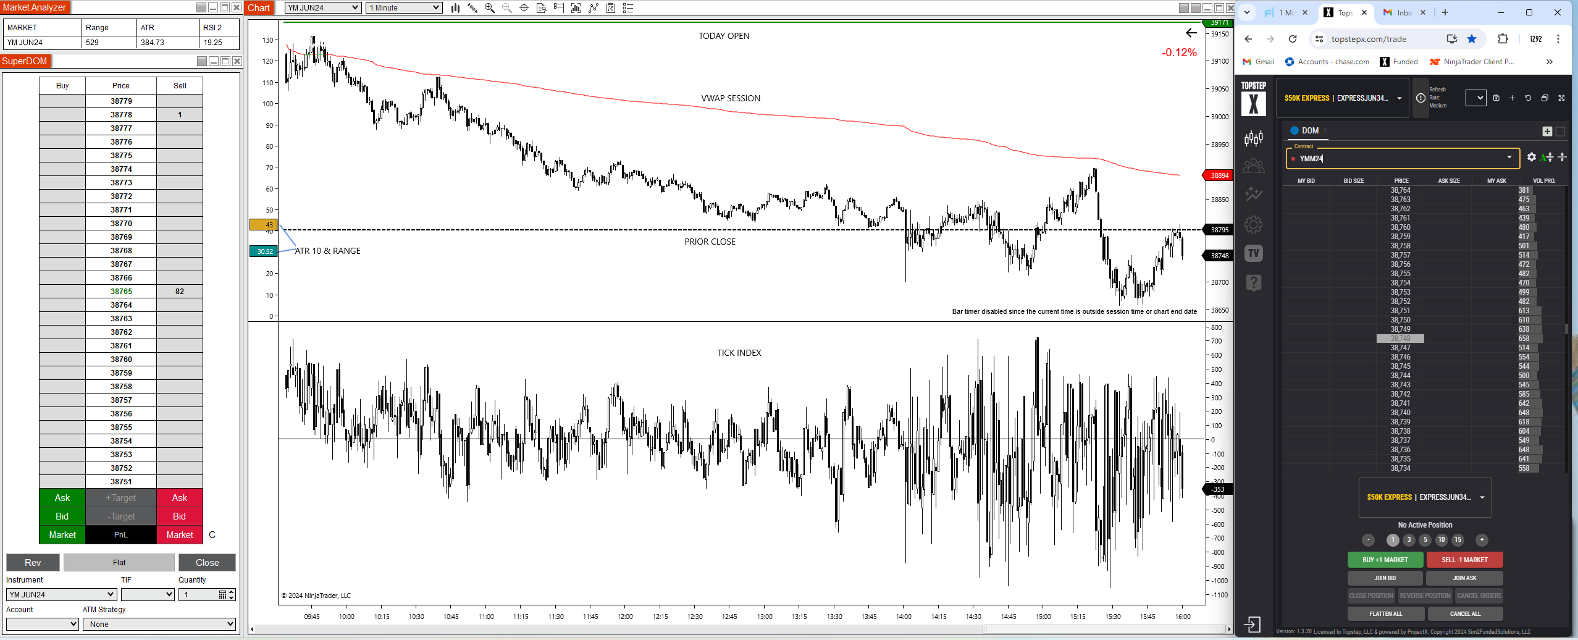
Task: Open the Refresh Rate dropdown
Action: click(1476, 98)
